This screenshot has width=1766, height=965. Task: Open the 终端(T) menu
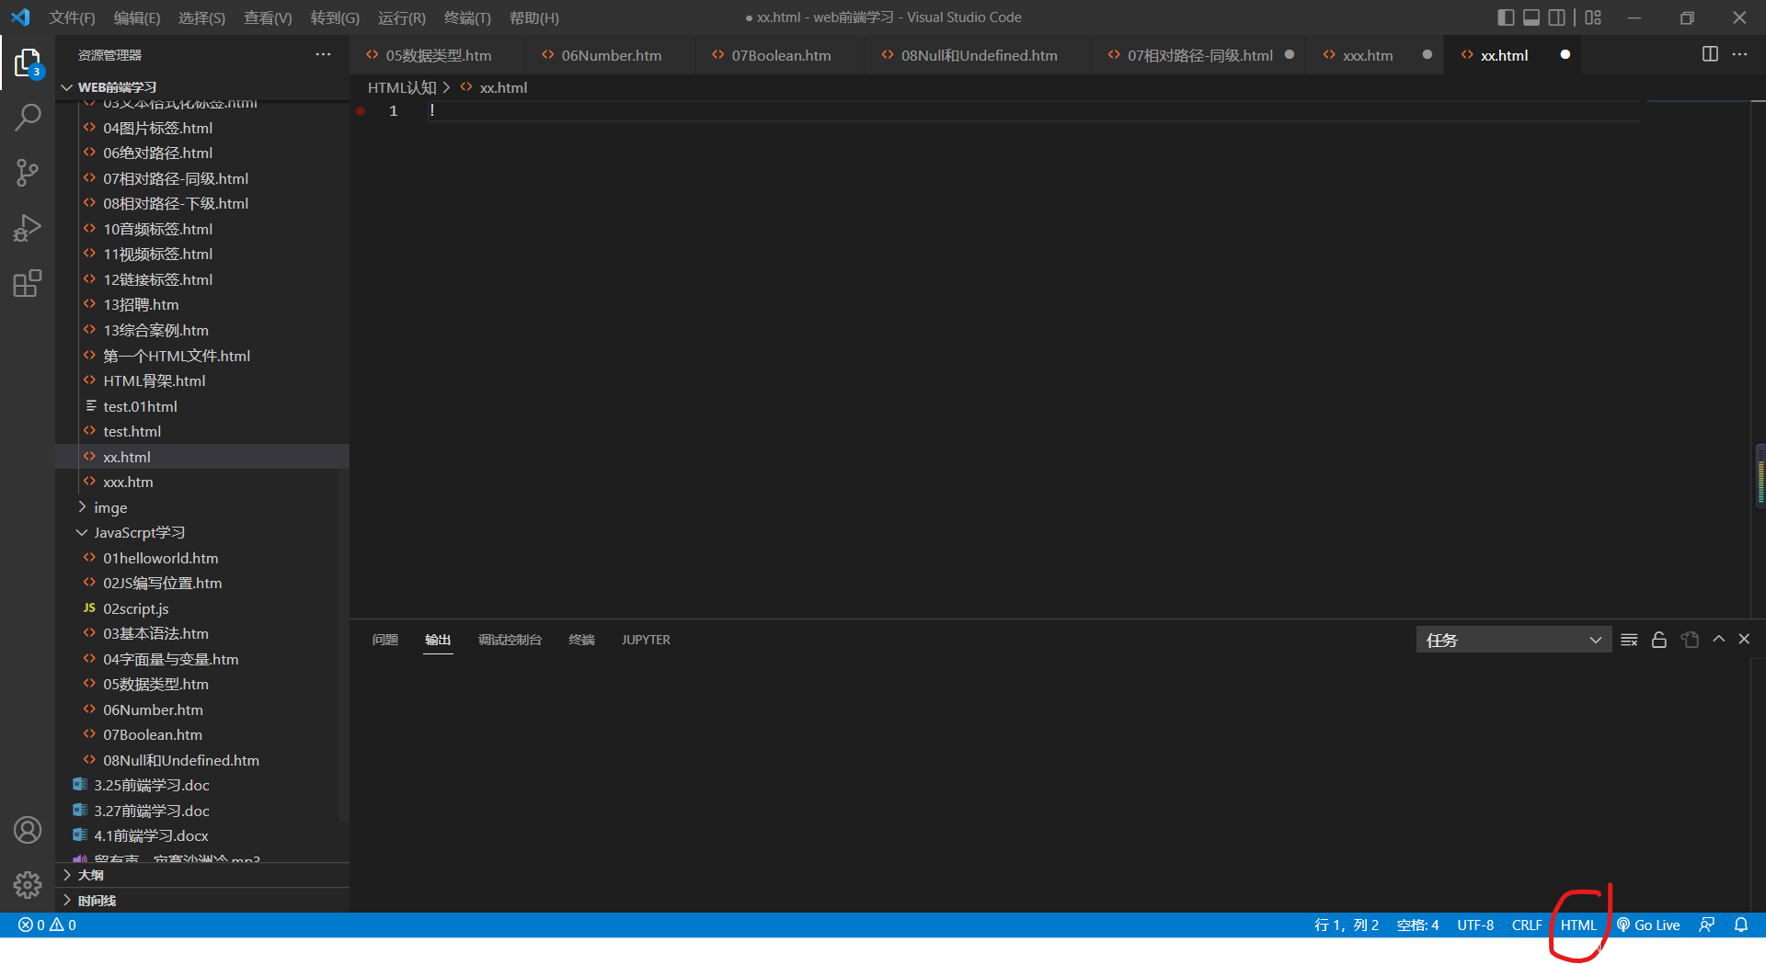tap(467, 17)
